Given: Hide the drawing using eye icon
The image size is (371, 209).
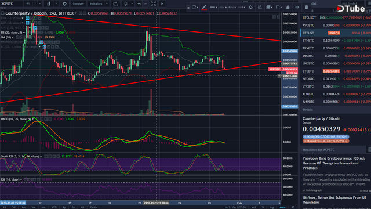Looking at the screenshot, I should (297, 8).
